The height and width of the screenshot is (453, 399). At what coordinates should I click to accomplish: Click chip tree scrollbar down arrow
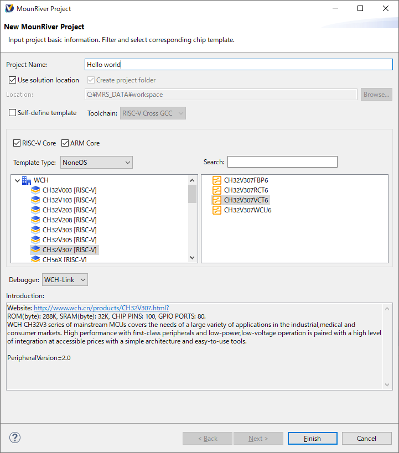click(x=192, y=258)
